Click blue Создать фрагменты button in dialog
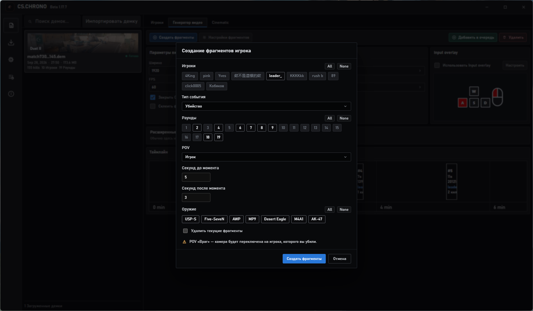Screen dimensions: 533x311 (304, 259)
